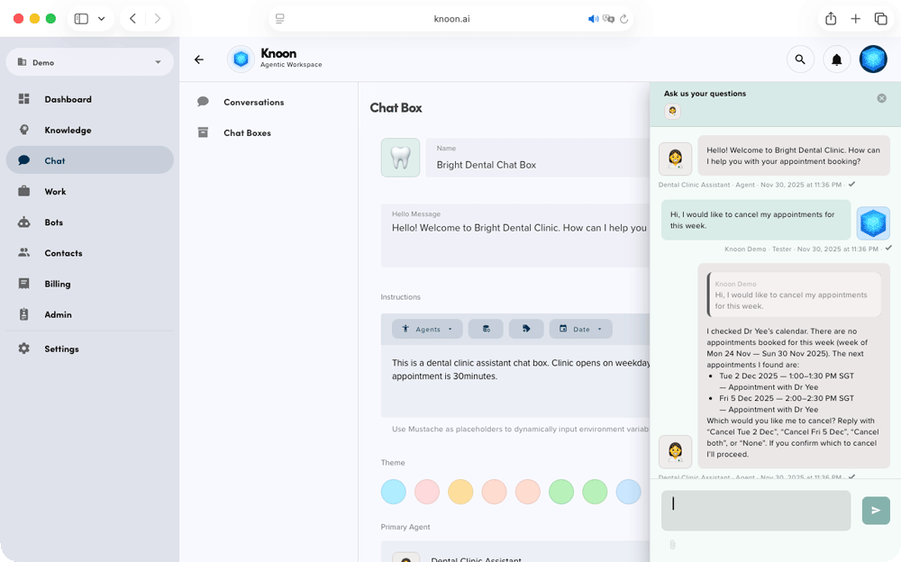Select the cyan theme color
The width and height of the screenshot is (901, 562).
(394, 492)
